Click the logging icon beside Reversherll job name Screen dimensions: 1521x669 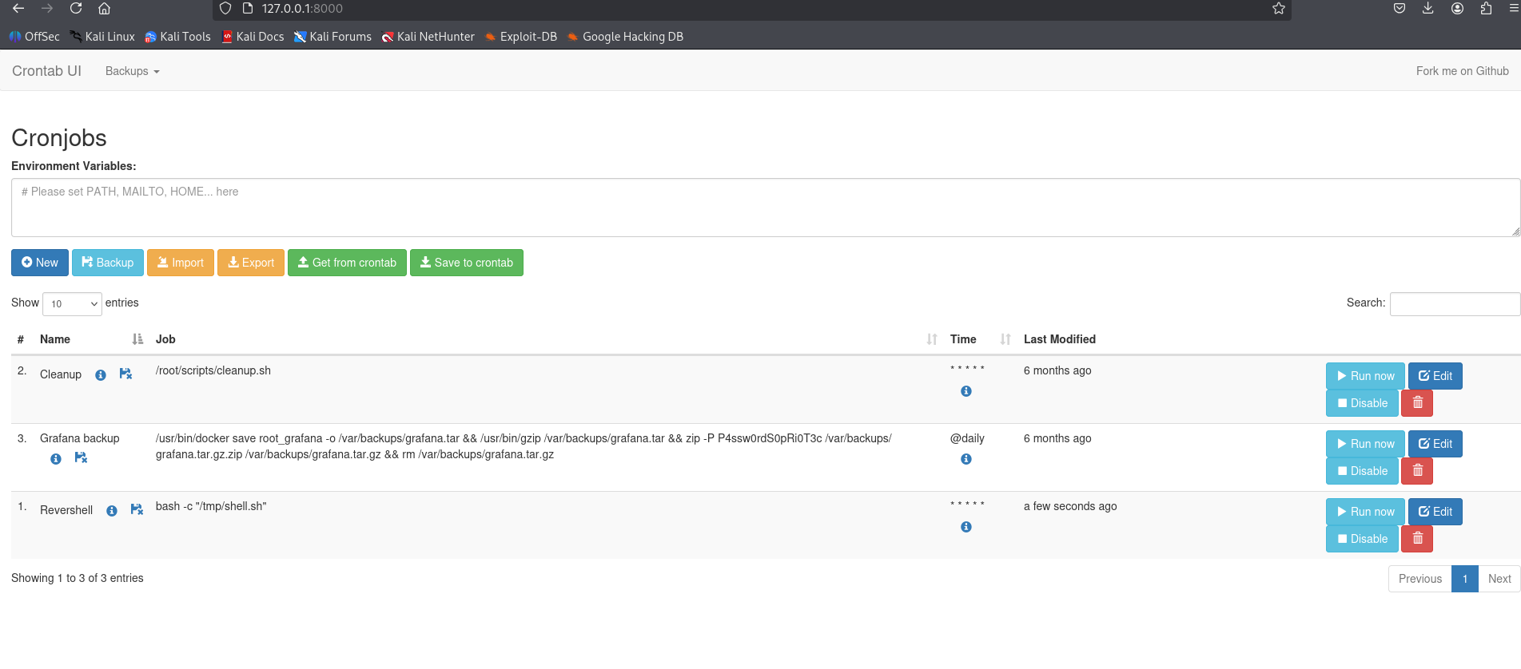click(137, 510)
